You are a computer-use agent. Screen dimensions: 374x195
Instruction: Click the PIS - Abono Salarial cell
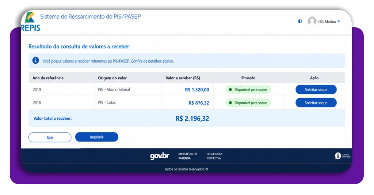(x=114, y=89)
